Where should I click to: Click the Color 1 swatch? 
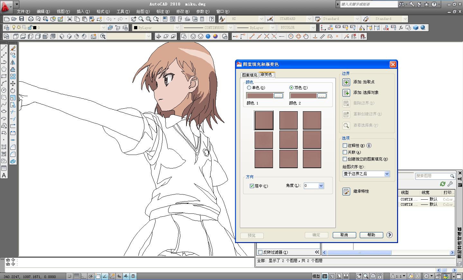(260, 96)
